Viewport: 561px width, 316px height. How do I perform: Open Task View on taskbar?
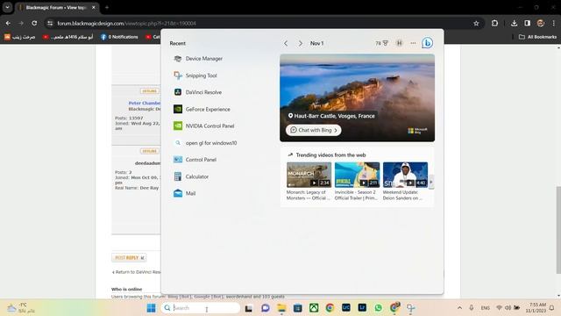[249, 308]
